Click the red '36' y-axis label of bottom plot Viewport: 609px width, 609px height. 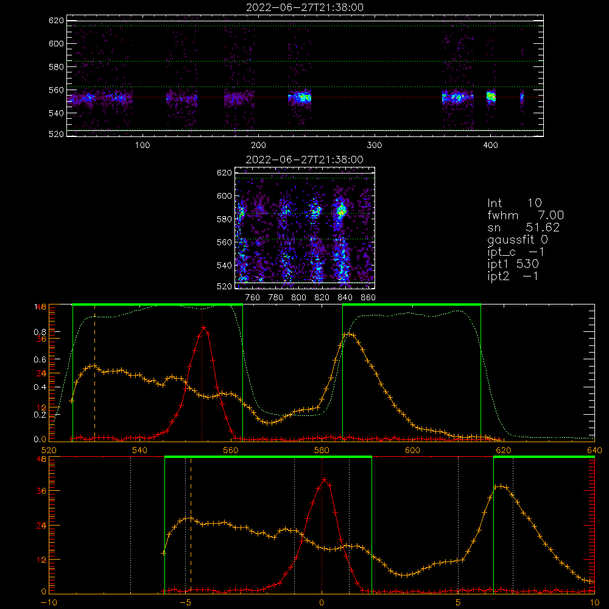tap(41, 491)
